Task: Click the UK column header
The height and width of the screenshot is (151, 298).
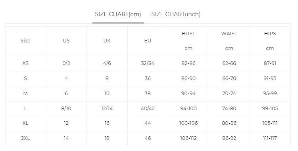Action: click(107, 41)
